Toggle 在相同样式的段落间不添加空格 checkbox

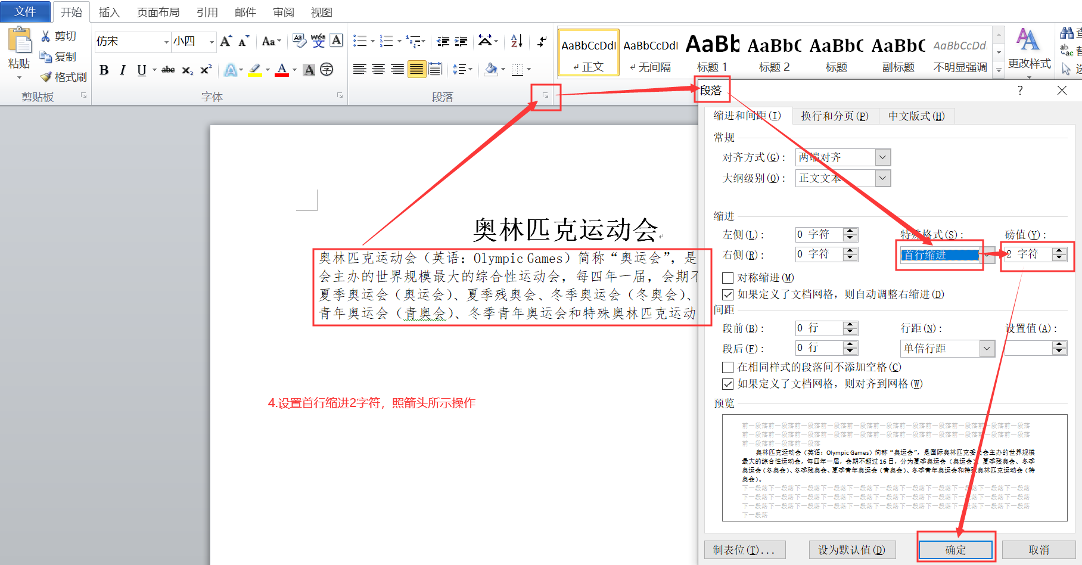(x=727, y=367)
